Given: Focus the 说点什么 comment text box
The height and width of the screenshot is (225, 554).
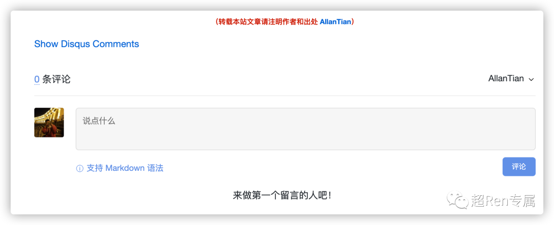Looking at the screenshot, I should coord(306,129).
